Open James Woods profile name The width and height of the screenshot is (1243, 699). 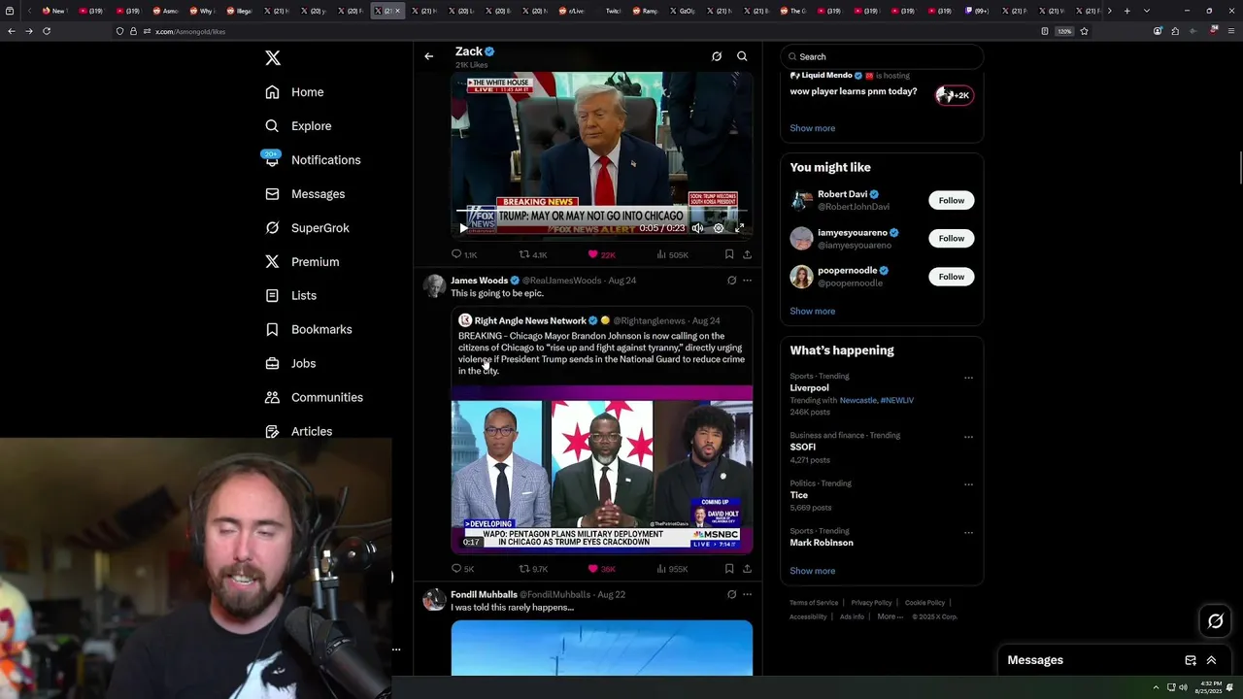coord(479,281)
